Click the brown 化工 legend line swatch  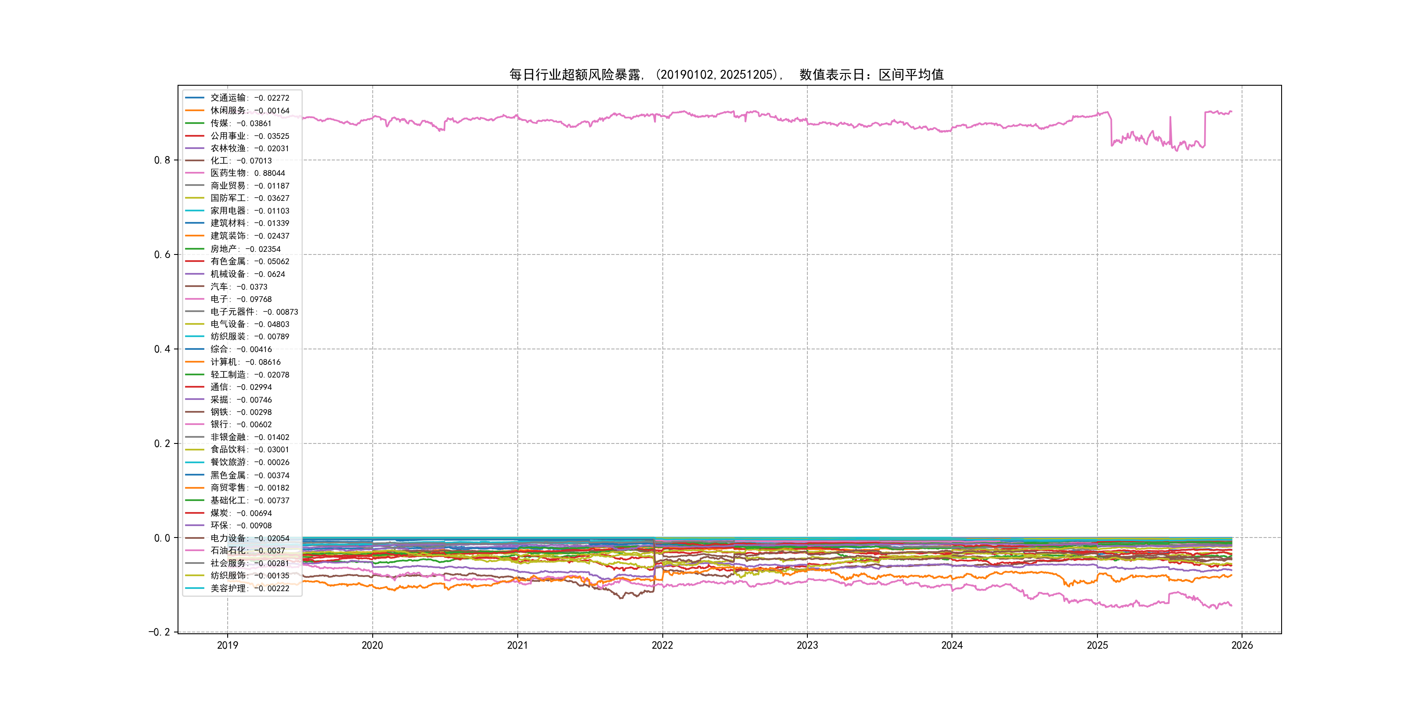(x=195, y=161)
